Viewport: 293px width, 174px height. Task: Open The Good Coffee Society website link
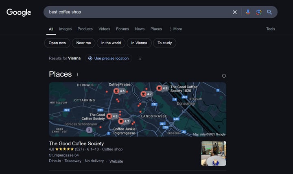pyautogui.click(x=116, y=161)
